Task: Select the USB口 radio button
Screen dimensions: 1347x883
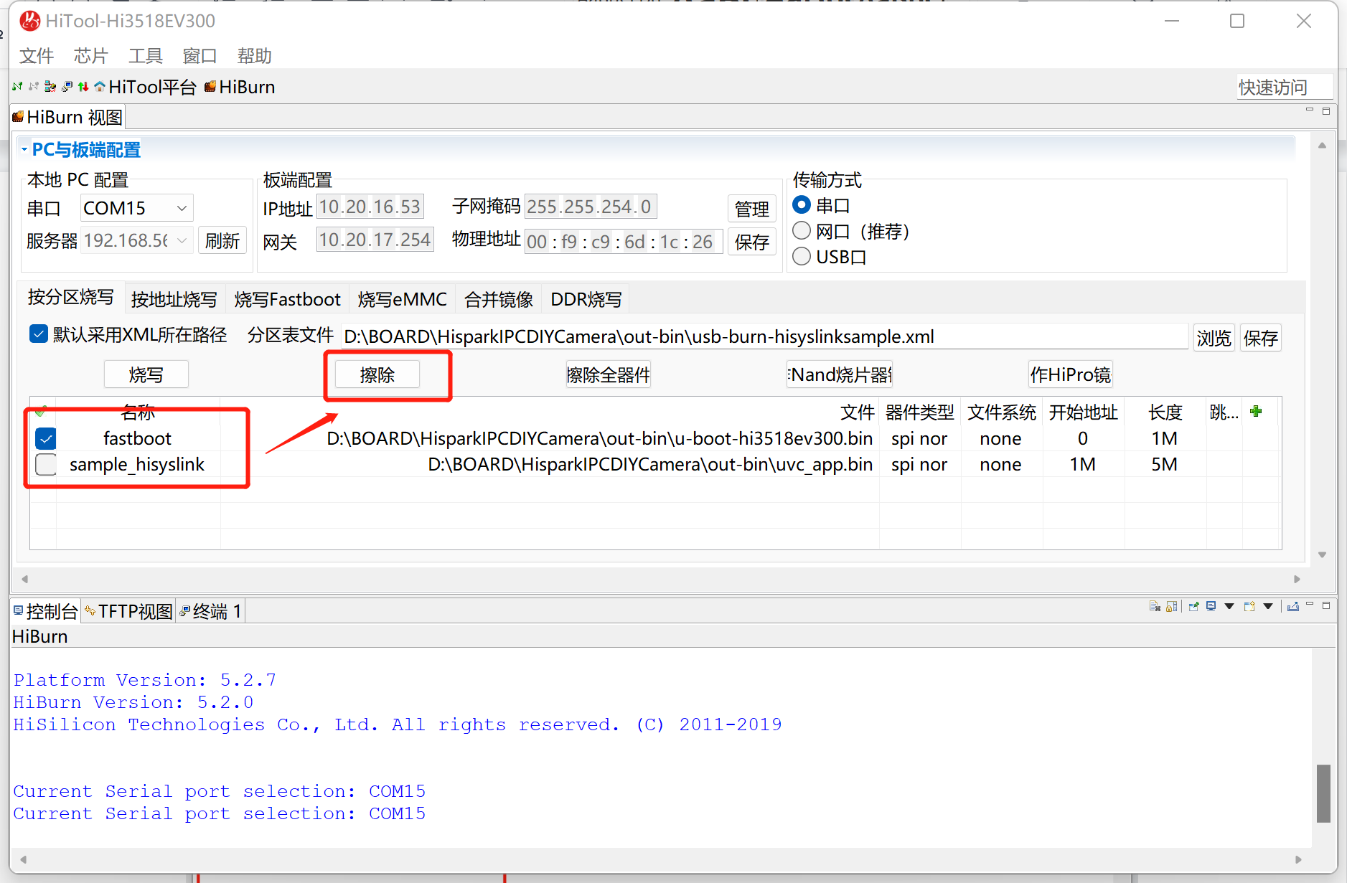Action: click(802, 256)
